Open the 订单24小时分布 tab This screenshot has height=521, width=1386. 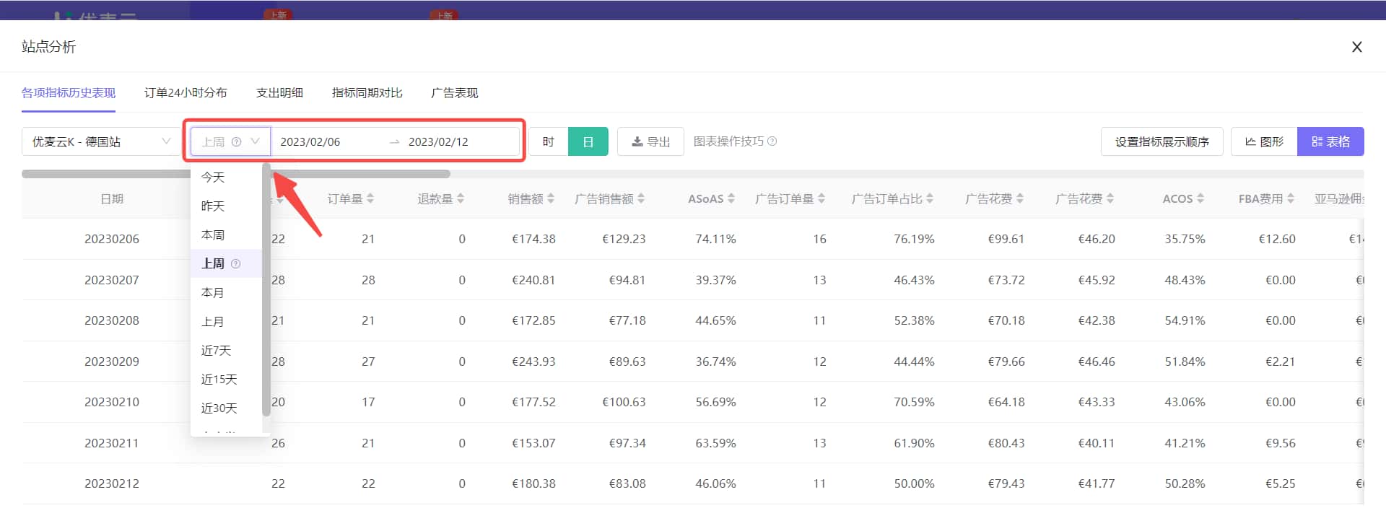tap(186, 93)
